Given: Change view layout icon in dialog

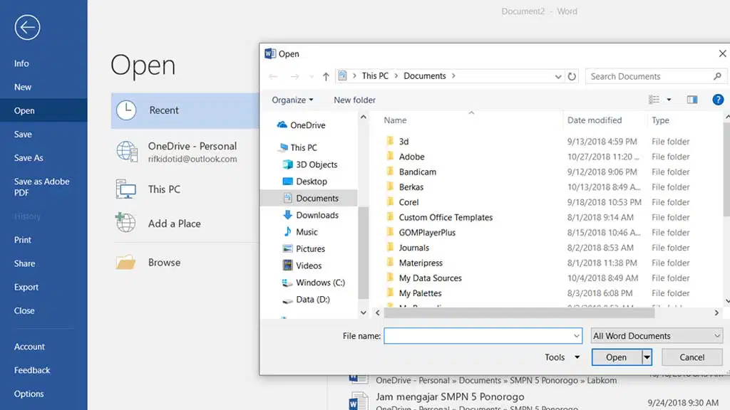Looking at the screenshot, I should pyautogui.click(x=654, y=100).
